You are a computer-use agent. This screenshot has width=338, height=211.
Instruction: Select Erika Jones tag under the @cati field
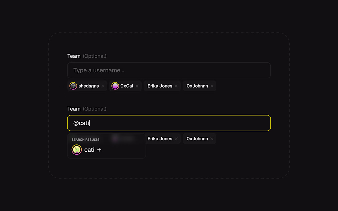(160, 139)
